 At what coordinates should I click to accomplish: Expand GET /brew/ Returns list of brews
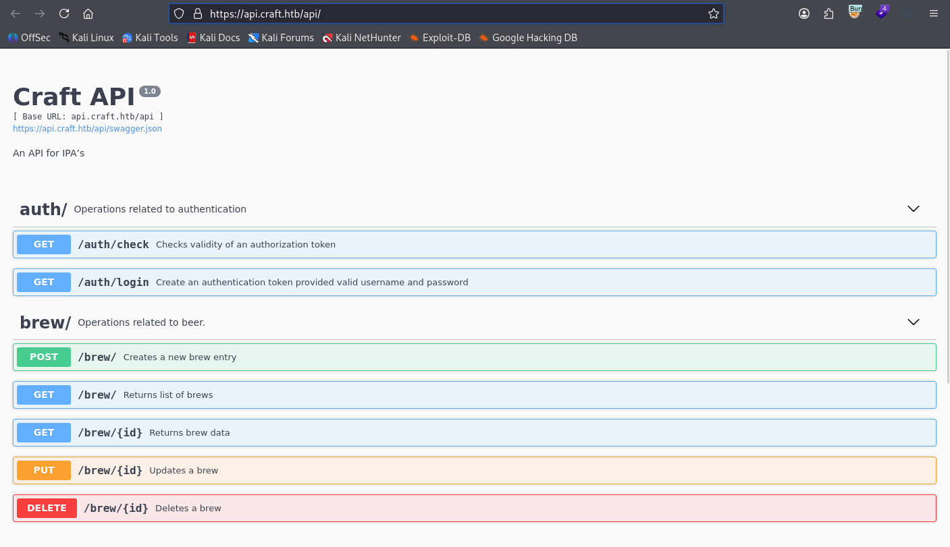[x=474, y=395]
